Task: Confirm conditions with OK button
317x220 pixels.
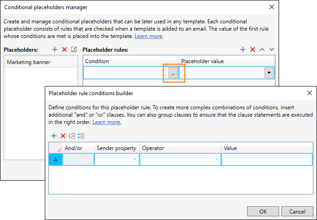Action: click(x=263, y=211)
